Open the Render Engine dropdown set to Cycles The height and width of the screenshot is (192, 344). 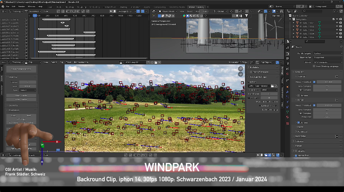(x=327, y=53)
